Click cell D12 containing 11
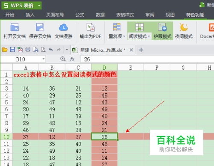214x166 pixels. [104, 151]
